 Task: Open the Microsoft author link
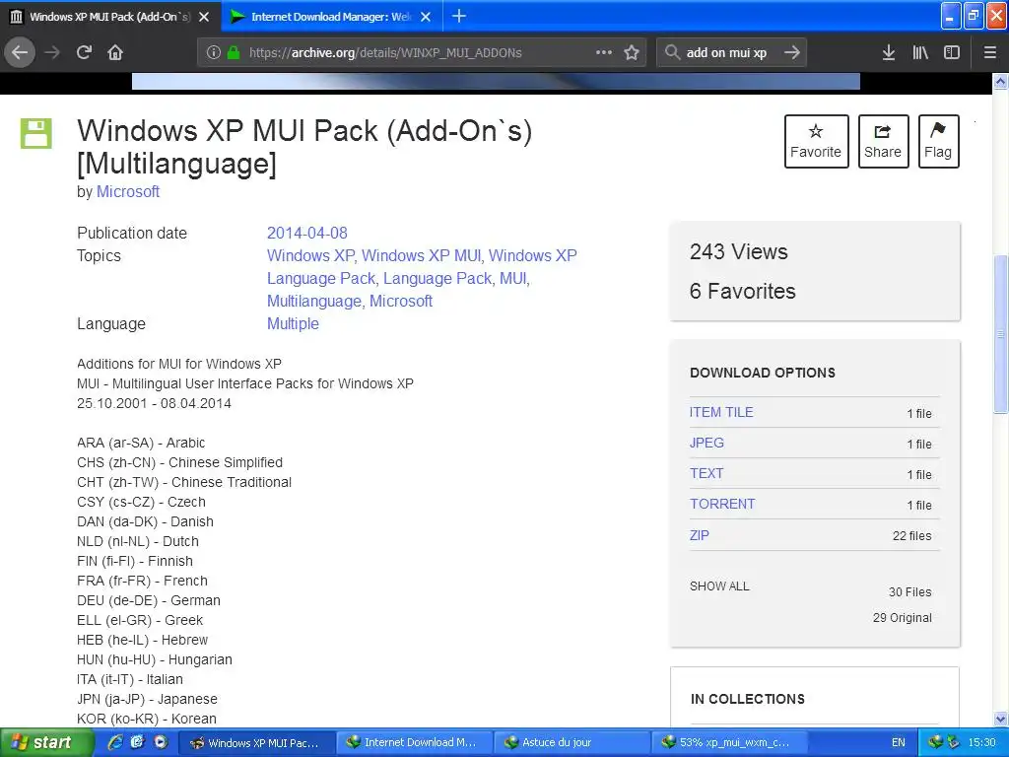click(x=128, y=192)
